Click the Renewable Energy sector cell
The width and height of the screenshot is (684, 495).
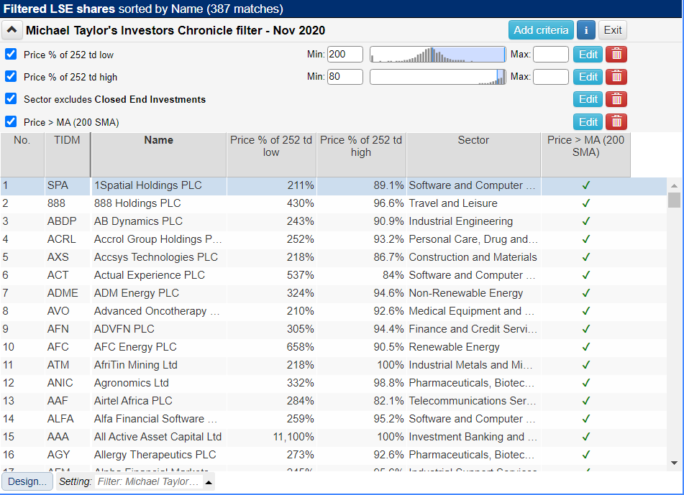(473, 347)
